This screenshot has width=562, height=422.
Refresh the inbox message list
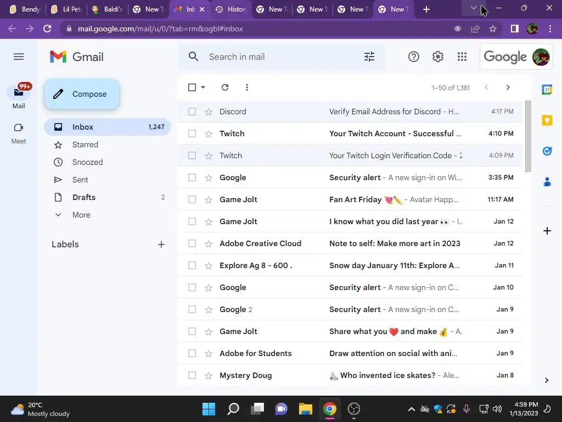tap(224, 87)
